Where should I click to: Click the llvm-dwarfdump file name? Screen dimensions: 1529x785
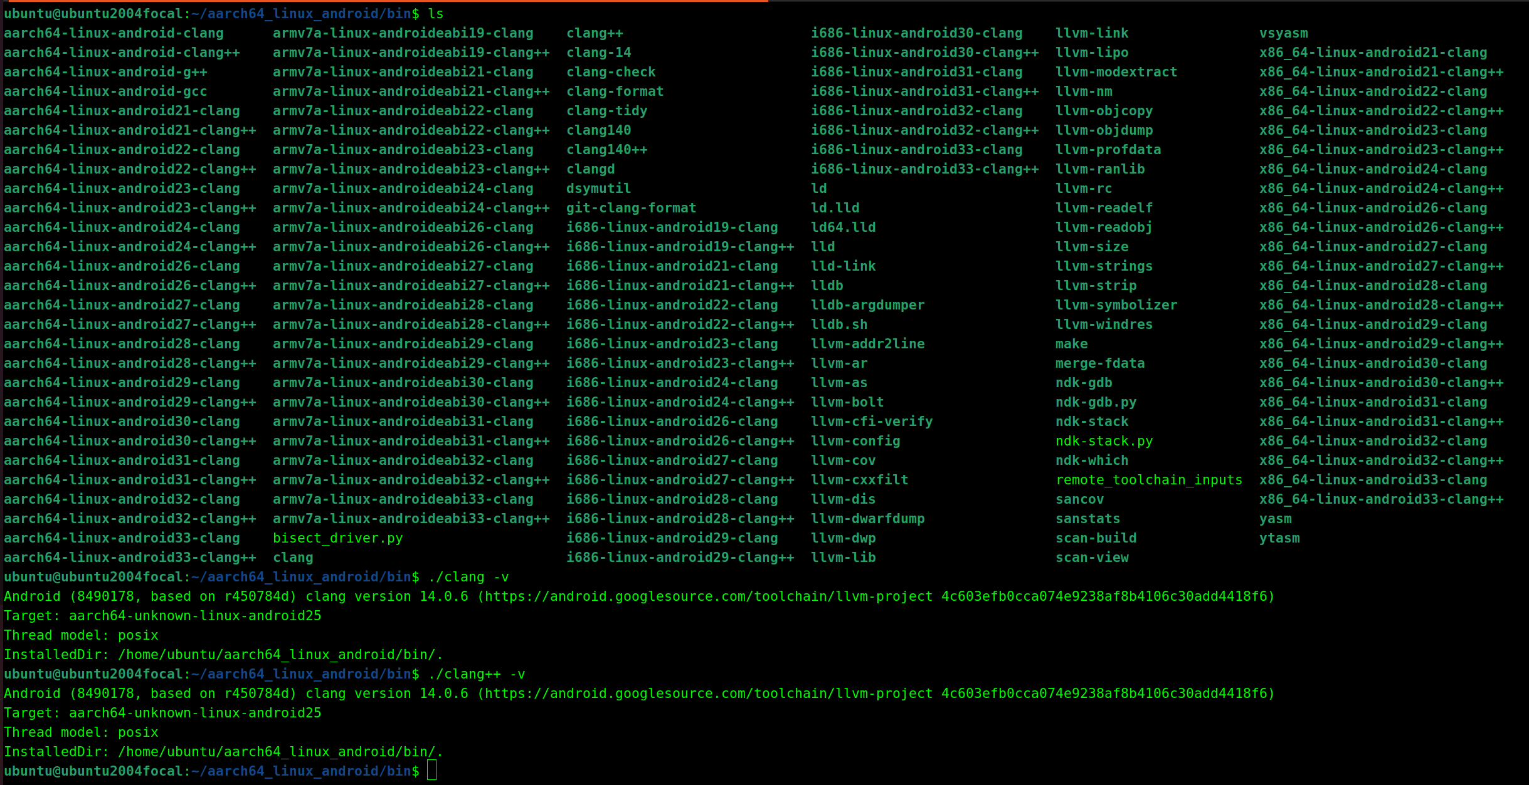click(x=867, y=519)
